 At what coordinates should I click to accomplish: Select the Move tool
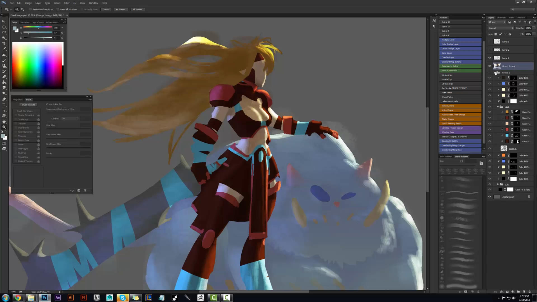click(4, 22)
